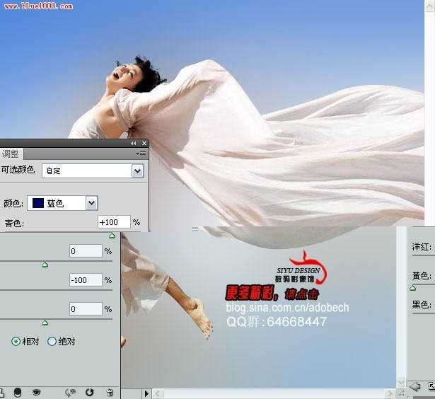435x399 pixels.
Task: Click the vertical scrollbar down arrow
Action: pos(401,383)
